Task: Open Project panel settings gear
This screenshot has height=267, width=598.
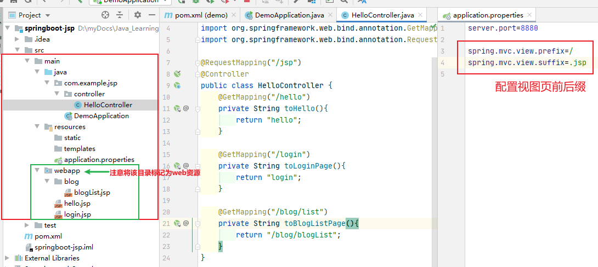Action: click(138, 15)
